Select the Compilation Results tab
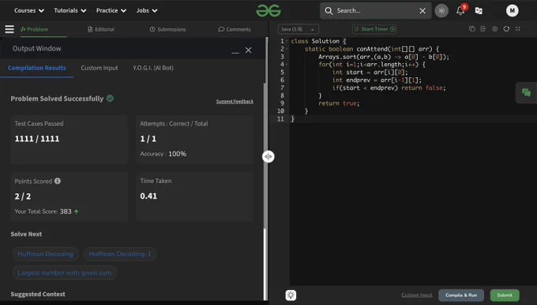The image size is (537, 305). 36,68
